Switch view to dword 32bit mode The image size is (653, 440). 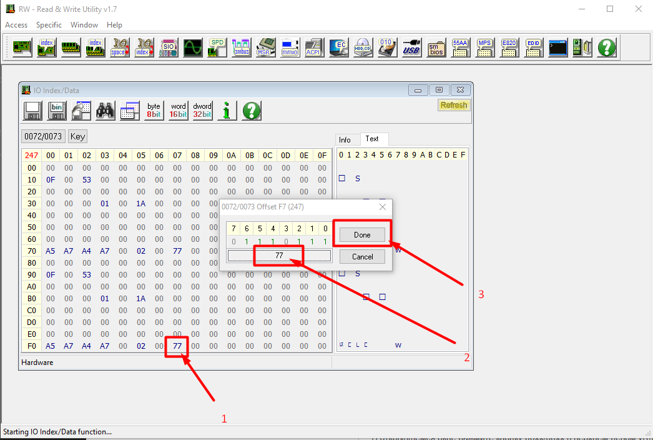coord(202,111)
